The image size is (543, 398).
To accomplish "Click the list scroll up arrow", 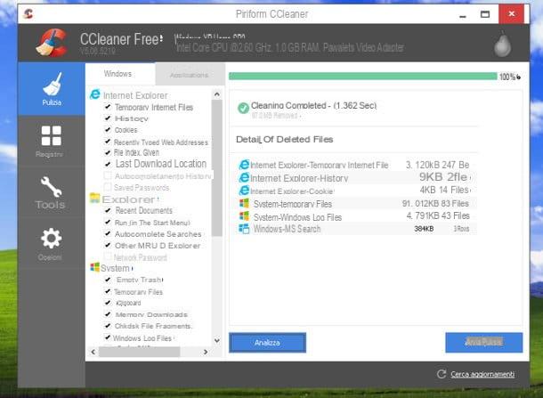I will (x=217, y=94).
